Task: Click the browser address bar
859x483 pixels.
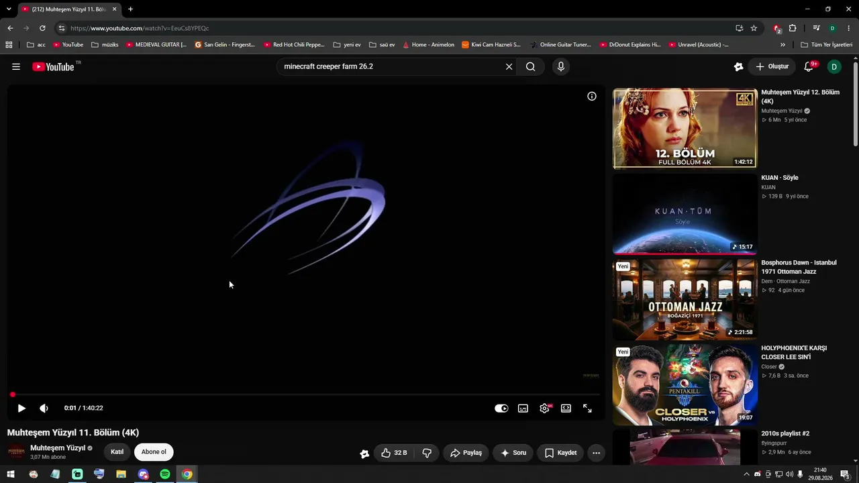Action: click(x=396, y=28)
